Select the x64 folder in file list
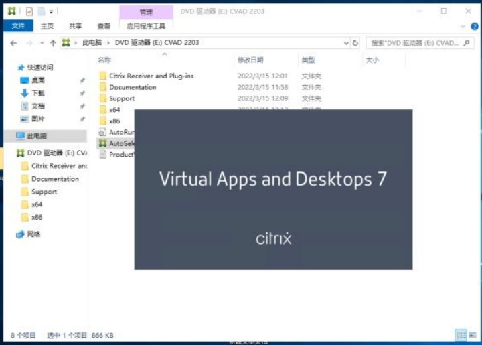 109,110
